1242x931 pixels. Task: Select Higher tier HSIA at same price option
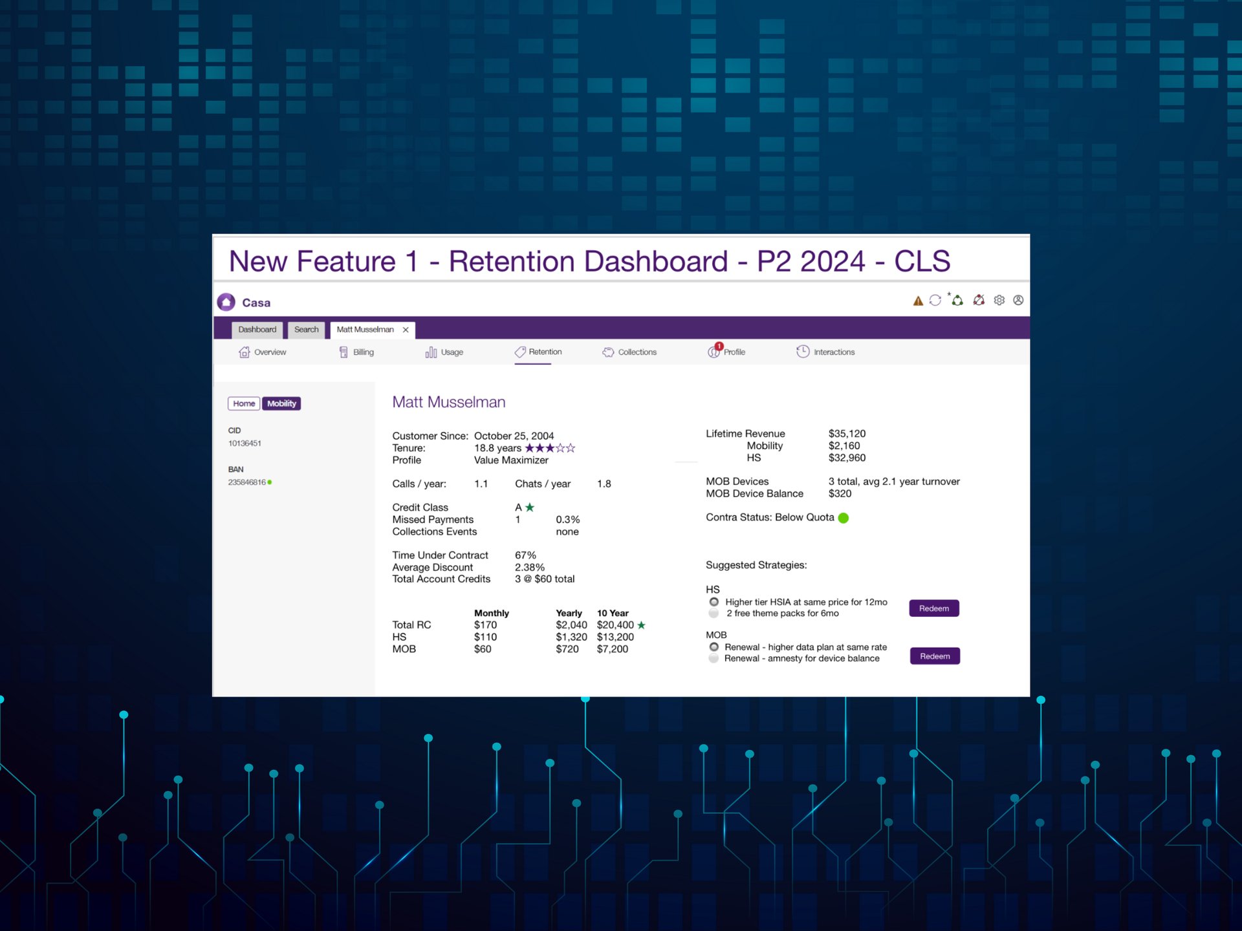[x=714, y=602]
